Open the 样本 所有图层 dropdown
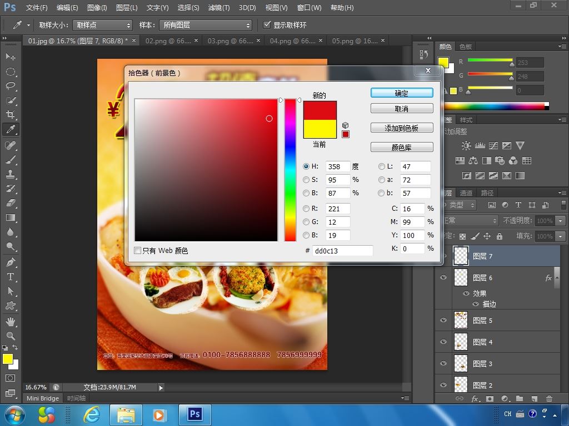 pyautogui.click(x=206, y=25)
